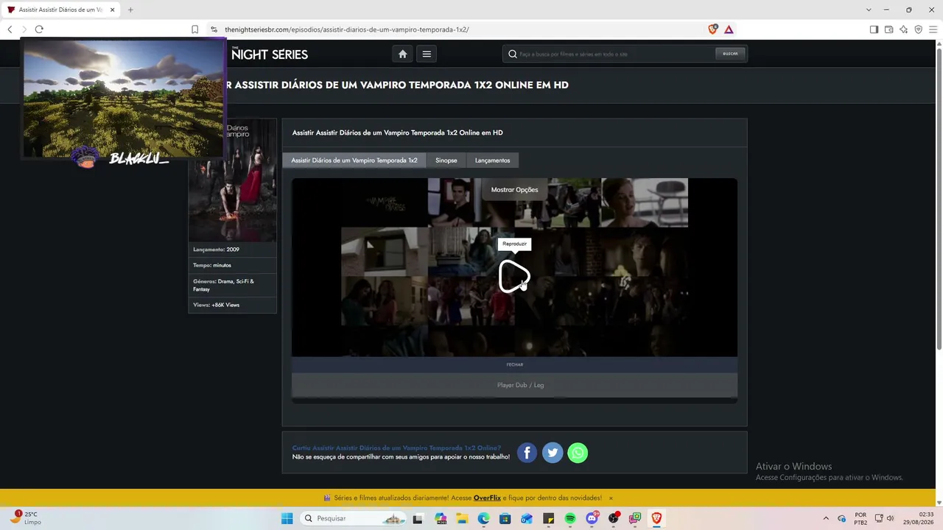
Task: Change the POR PTB2 keyboard layout
Action: (x=860, y=518)
